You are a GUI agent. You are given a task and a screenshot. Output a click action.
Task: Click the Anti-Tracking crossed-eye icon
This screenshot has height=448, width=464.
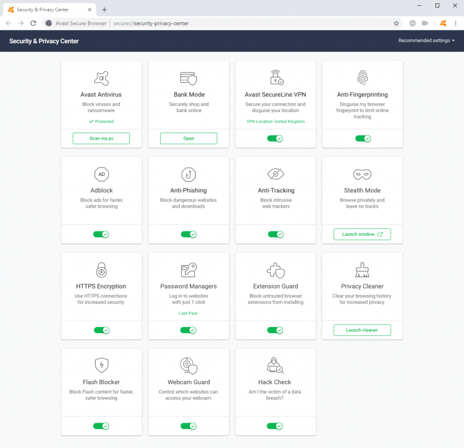275,174
